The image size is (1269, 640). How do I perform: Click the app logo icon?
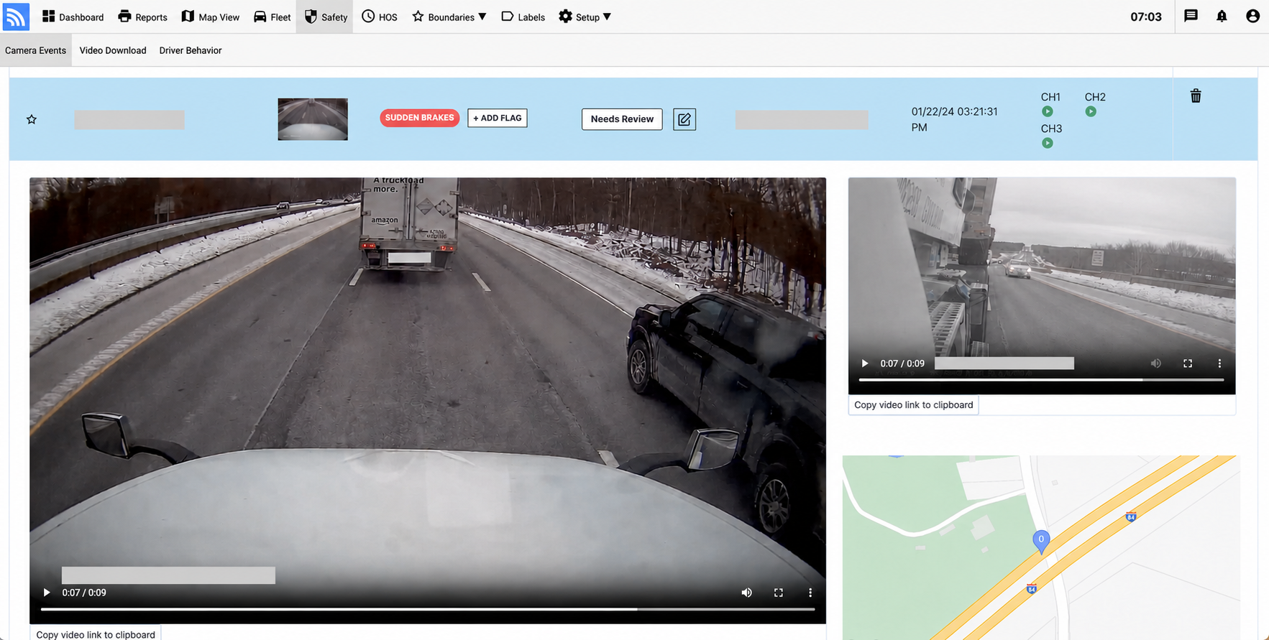point(16,17)
